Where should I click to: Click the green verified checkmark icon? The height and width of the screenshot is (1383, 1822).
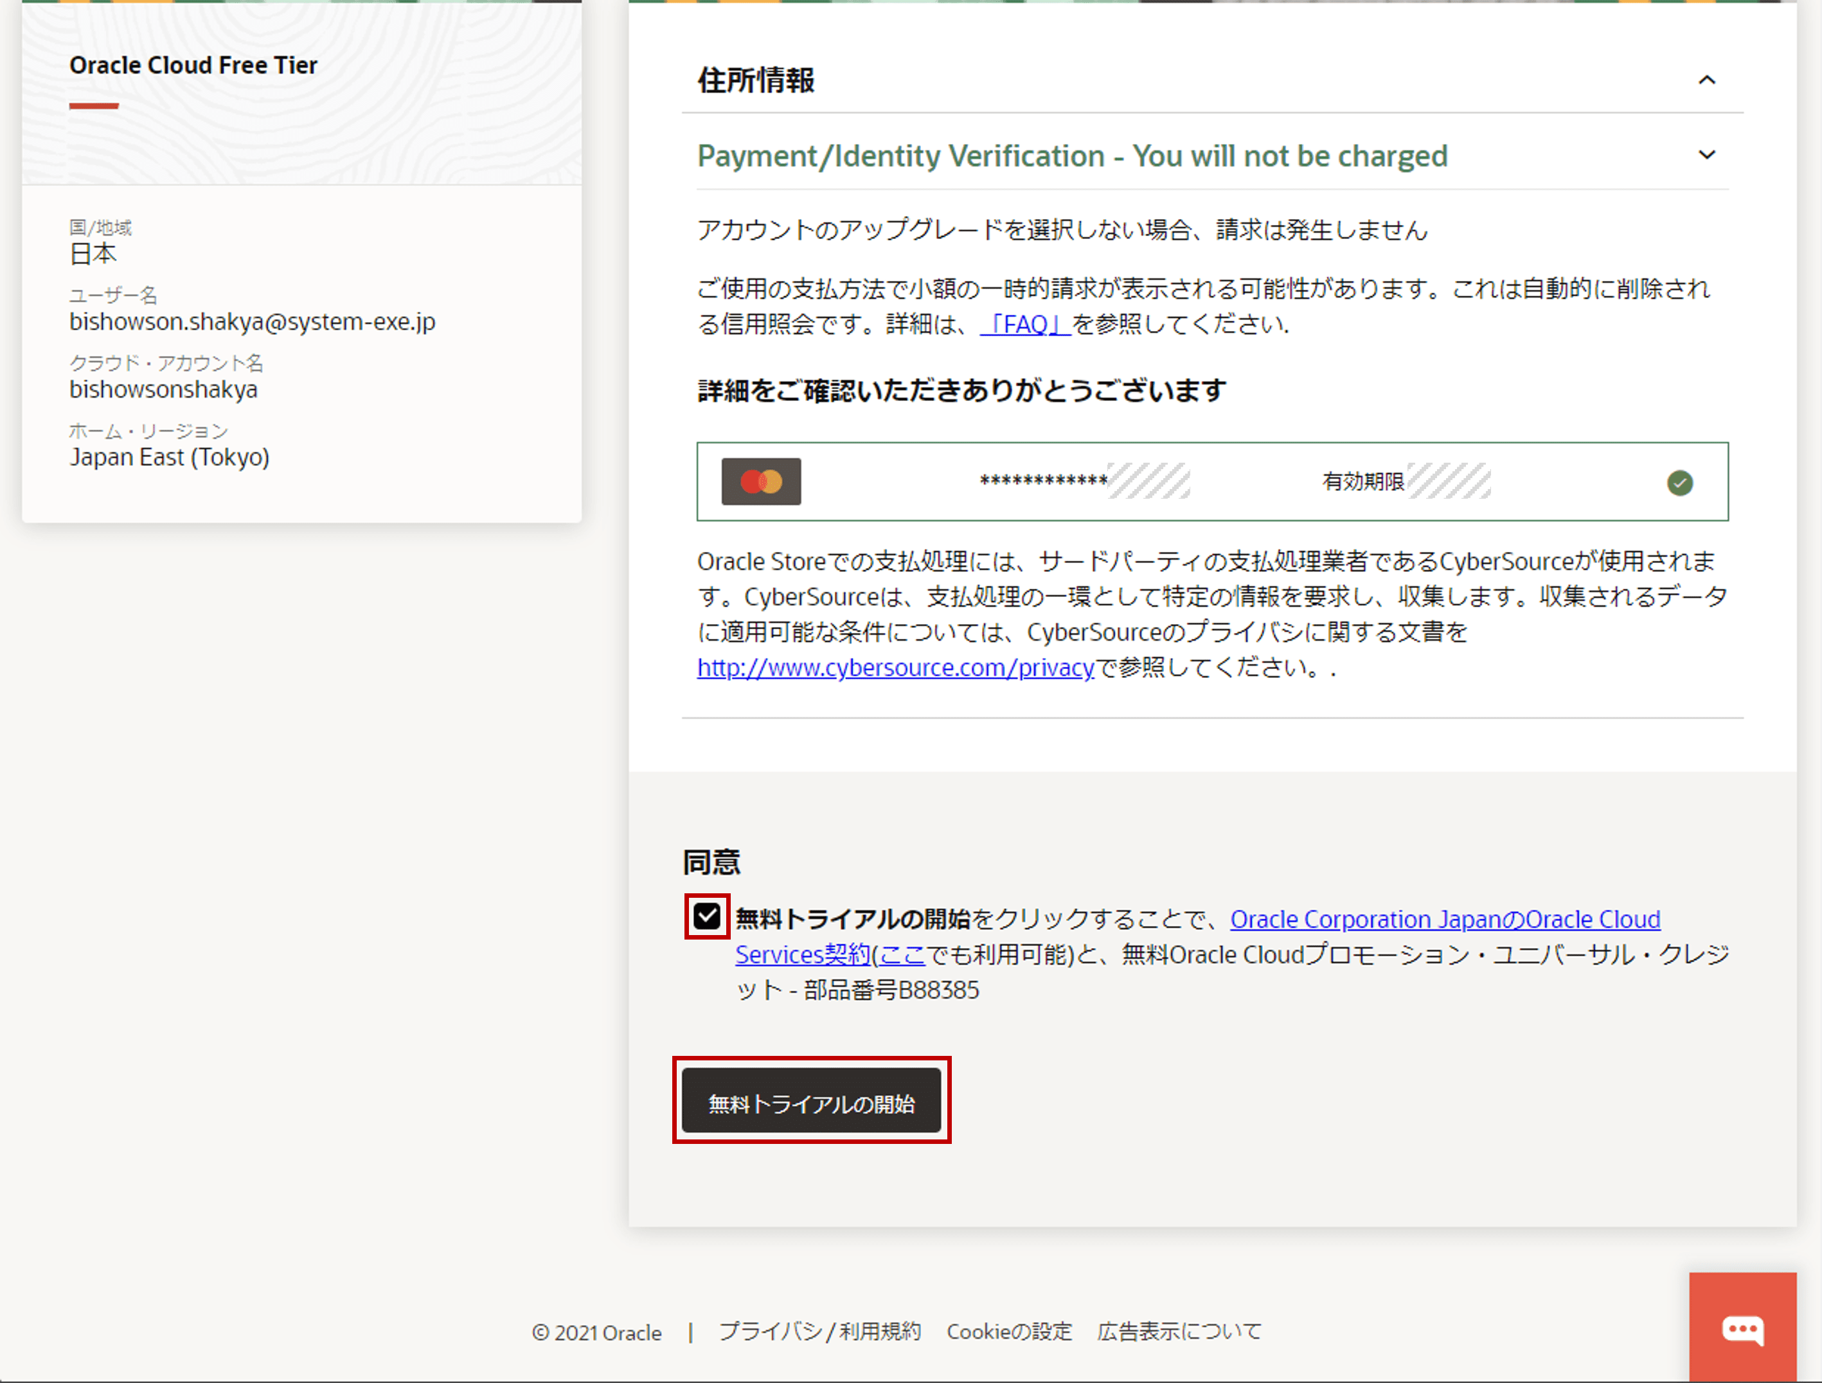coord(1679,483)
